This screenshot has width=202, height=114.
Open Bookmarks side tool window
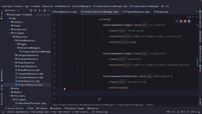(x=2, y=75)
